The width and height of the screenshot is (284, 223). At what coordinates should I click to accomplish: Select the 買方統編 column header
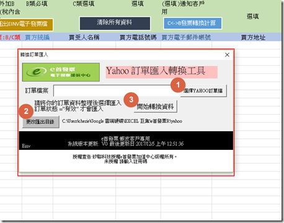coord(37,37)
